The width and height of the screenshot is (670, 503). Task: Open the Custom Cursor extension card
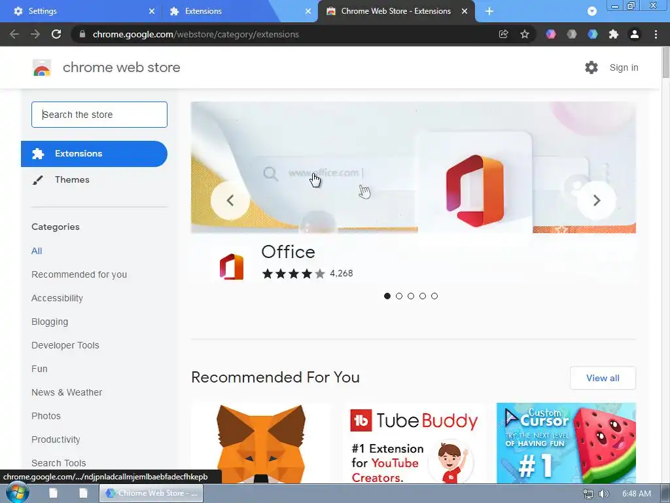coord(566,443)
